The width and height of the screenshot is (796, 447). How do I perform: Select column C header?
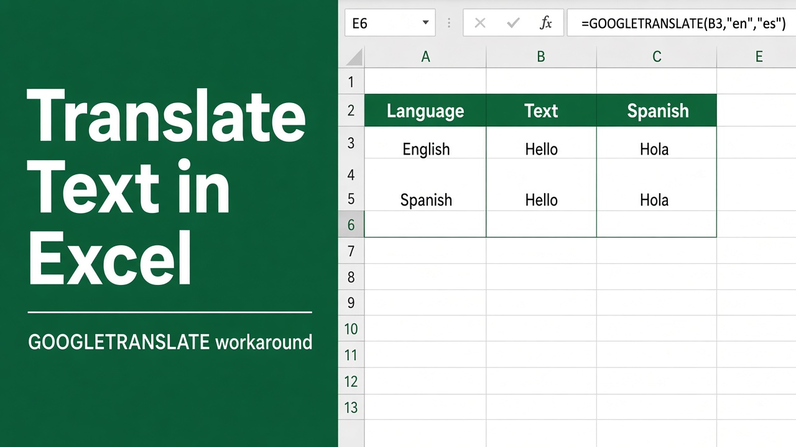(657, 57)
